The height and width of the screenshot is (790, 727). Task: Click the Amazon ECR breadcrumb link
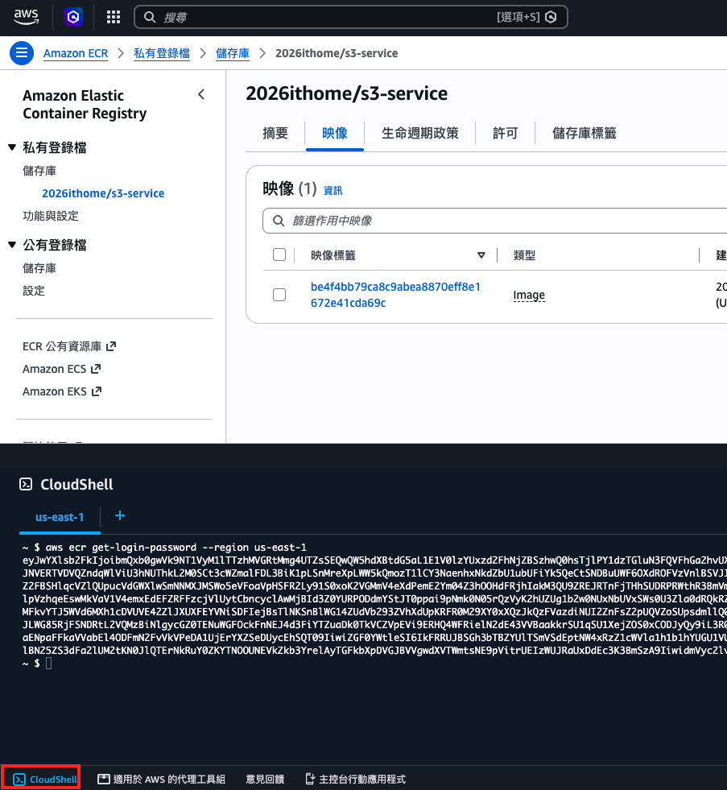pos(76,53)
